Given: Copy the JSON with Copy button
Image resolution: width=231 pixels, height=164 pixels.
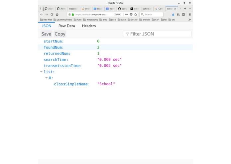Looking at the screenshot, I should tap(60, 34).
